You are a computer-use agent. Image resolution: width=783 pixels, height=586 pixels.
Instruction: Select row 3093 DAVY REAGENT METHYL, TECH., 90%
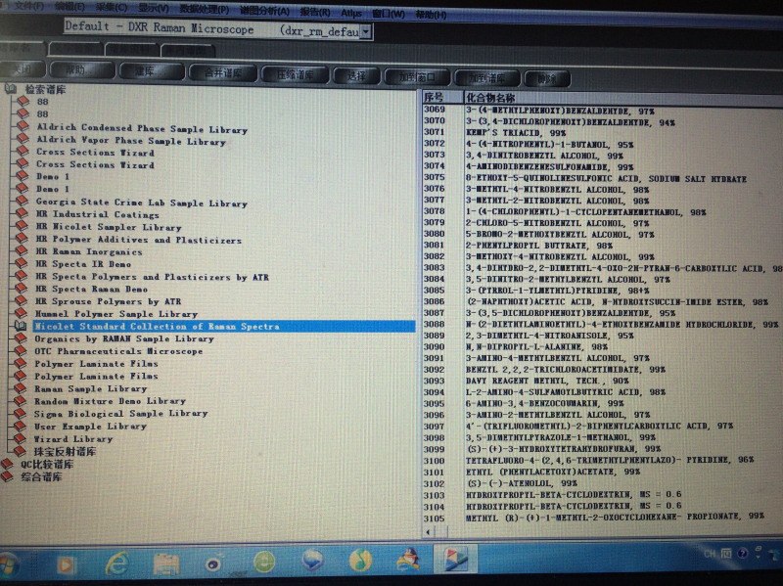coord(547,381)
